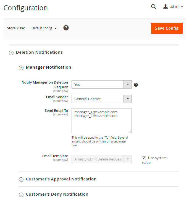Click the disabled Email Template dropdown

point(101,159)
